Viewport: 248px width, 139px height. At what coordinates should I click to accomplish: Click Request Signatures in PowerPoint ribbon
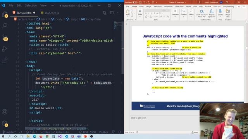click(212, 14)
